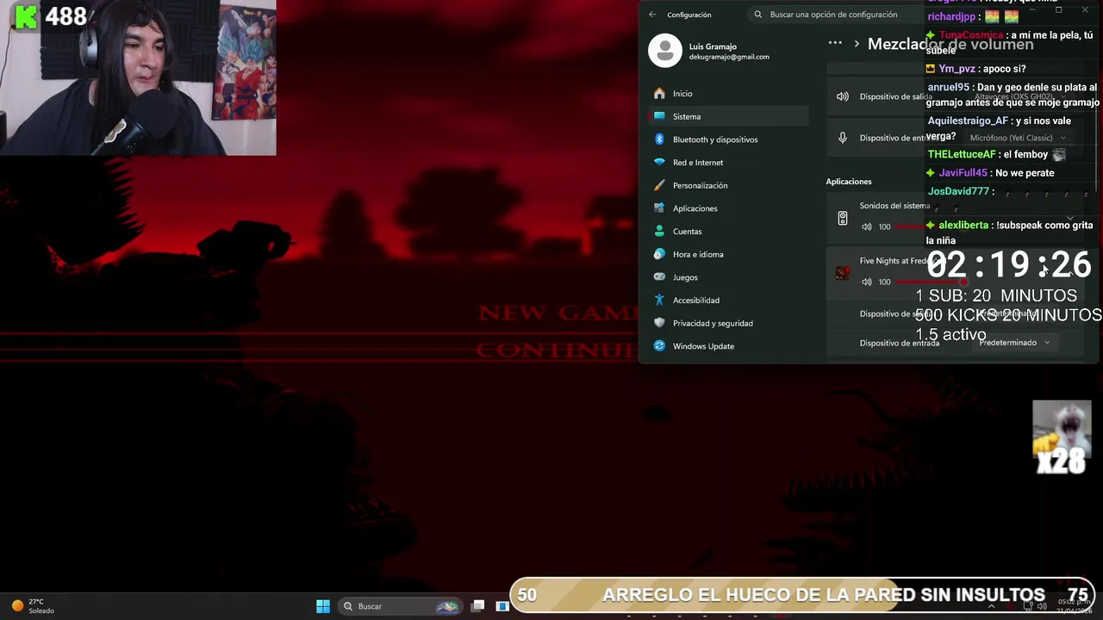The height and width of the screenshot is (620, 1103).
Task: Open the Inicio settings page
Action: [x=728, y=93]
